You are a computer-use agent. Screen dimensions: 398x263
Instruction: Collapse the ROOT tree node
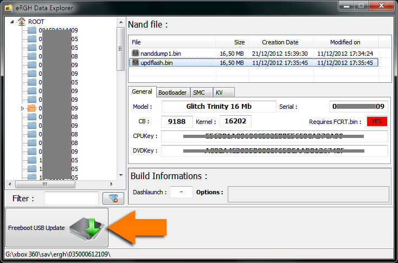(x=13, y=22)
